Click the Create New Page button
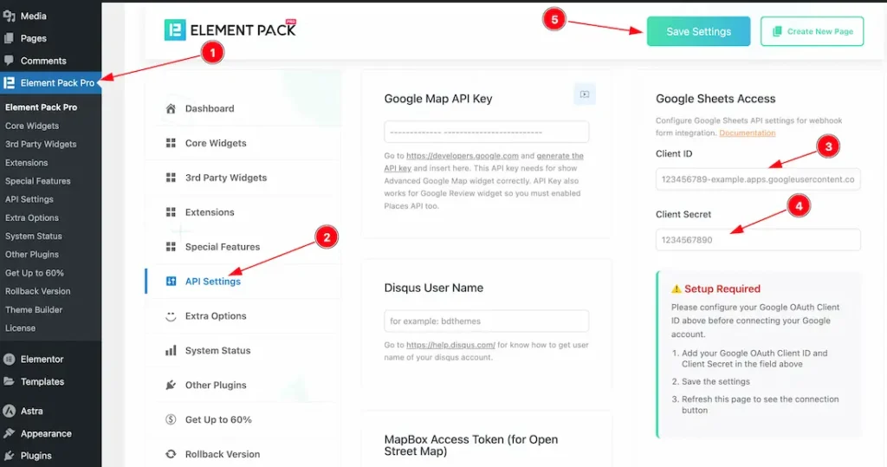The width and height of the screenshot is (887, 467). coord(812,31)
